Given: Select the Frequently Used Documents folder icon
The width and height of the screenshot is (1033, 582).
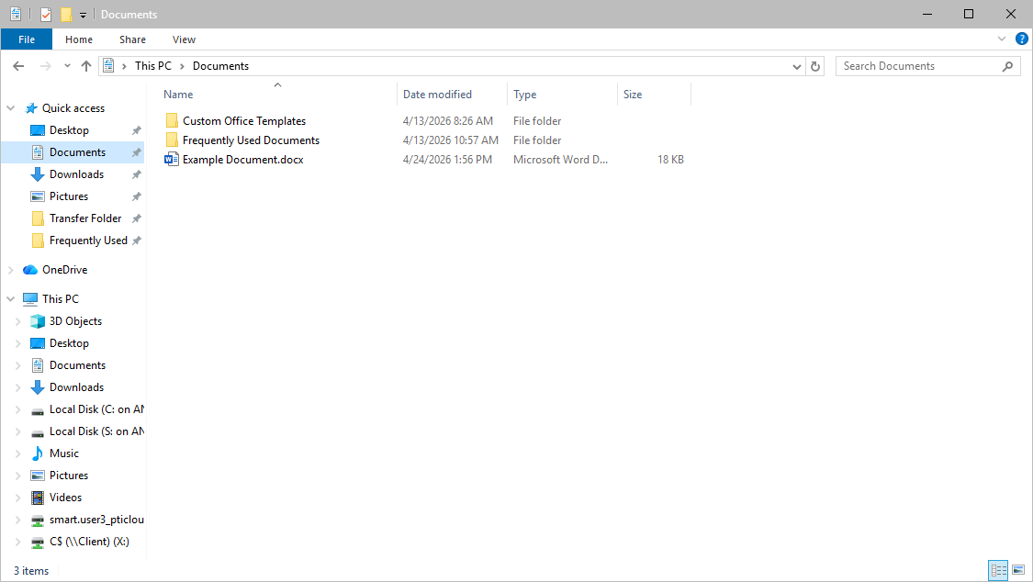Looking at the screenshot, I should (x=172, y=140).
